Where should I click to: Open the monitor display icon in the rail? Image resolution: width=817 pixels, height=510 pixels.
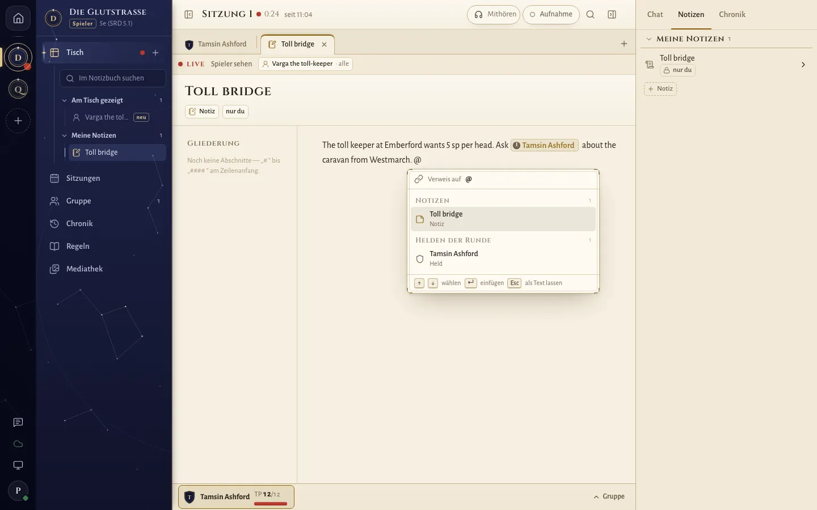pos(18,465)
